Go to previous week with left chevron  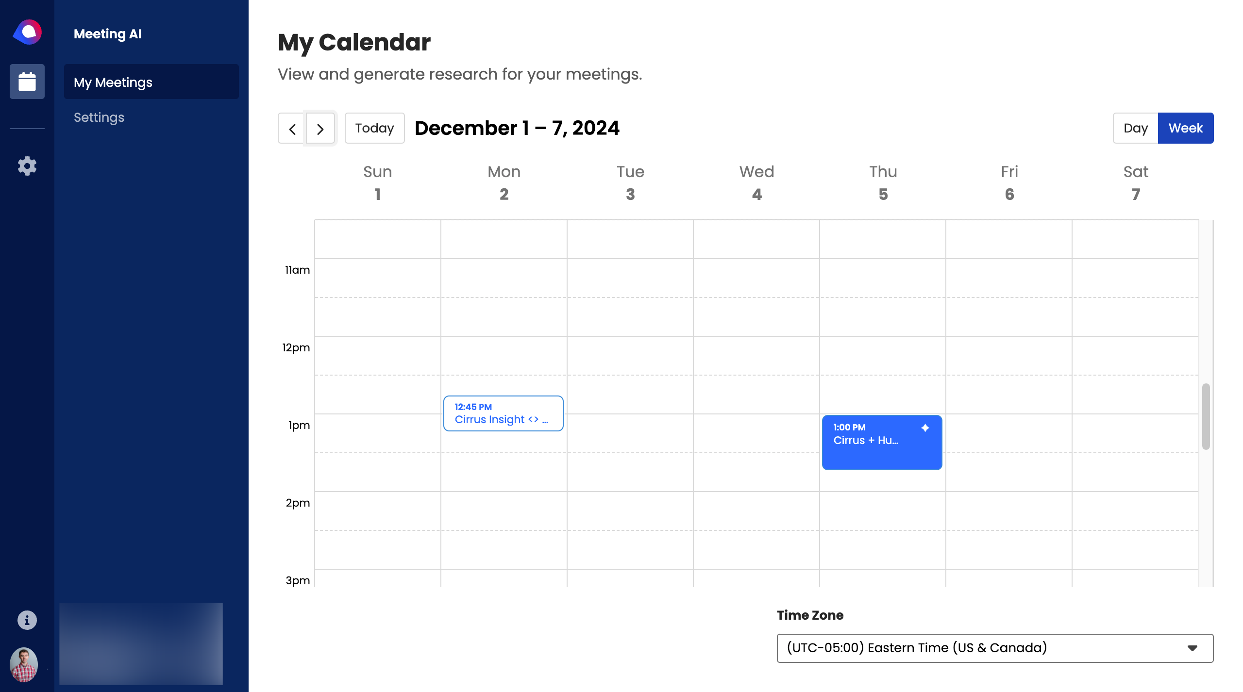tap(292, 129)
